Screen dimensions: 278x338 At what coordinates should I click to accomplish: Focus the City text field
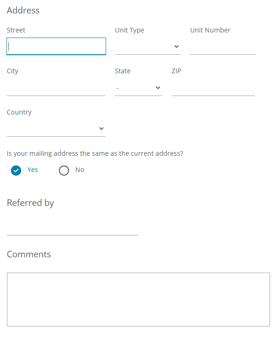pos(56,88)
